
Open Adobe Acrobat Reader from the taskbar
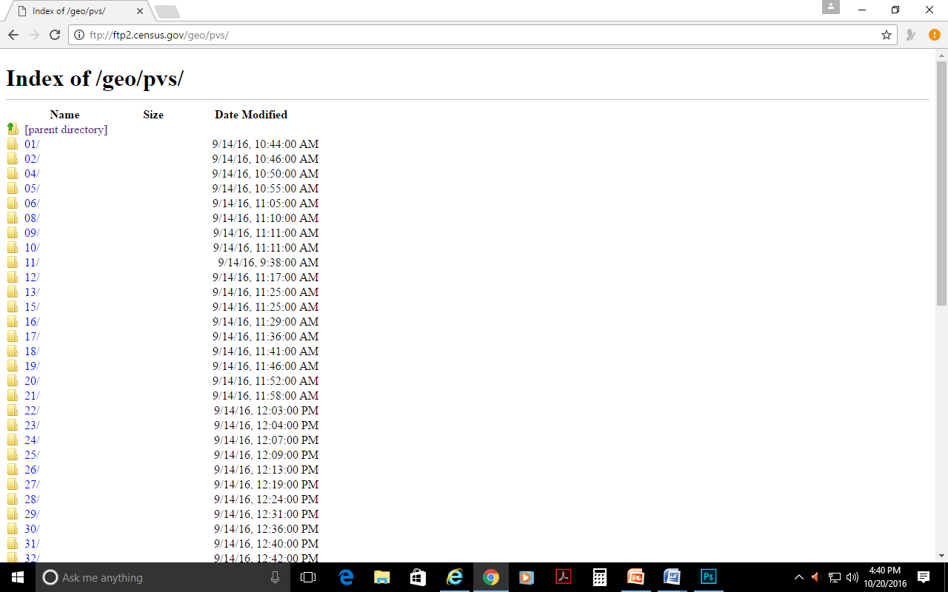coord(563,577)
